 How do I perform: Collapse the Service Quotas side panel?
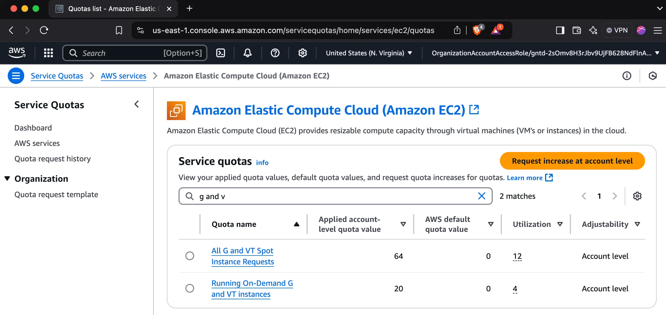click(137, 104)
